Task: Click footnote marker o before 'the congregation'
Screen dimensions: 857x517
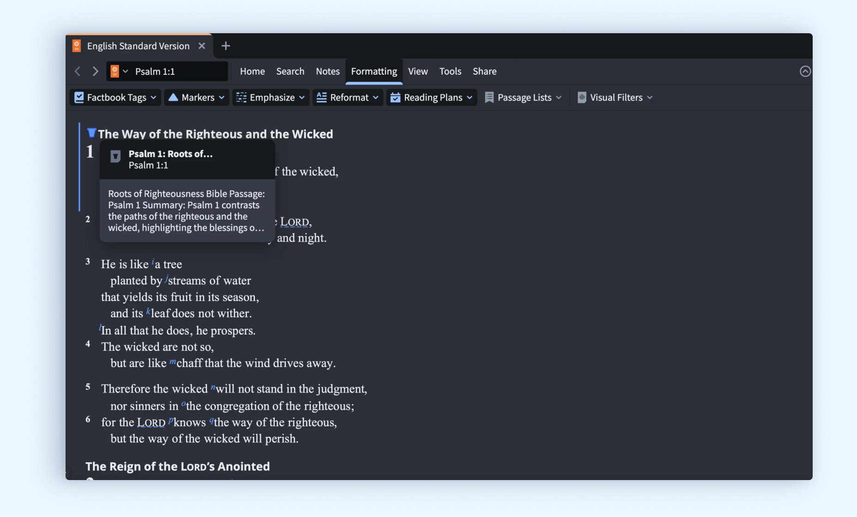Action: 183,404
